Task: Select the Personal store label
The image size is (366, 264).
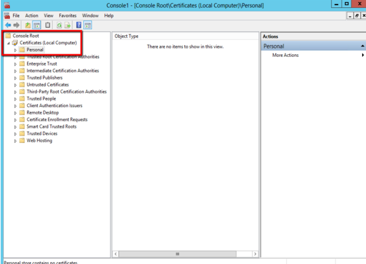Action: (35, 50)
